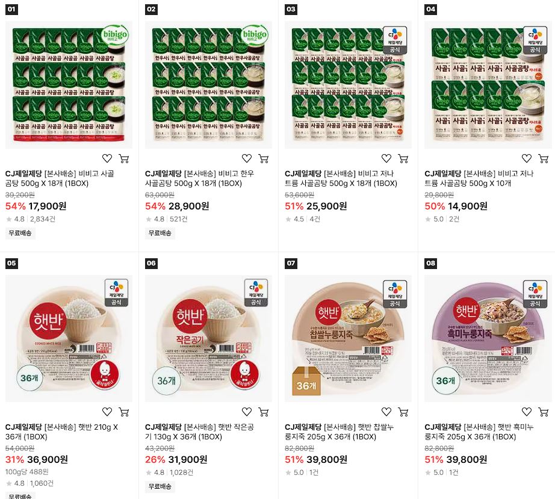
Task: Heart icon for 저나트륨 사골곰탕 10개
Action: (526, 158)
